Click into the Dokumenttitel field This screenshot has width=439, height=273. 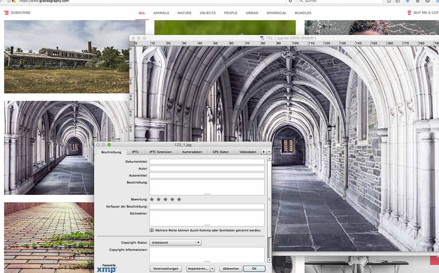[207, 161]
